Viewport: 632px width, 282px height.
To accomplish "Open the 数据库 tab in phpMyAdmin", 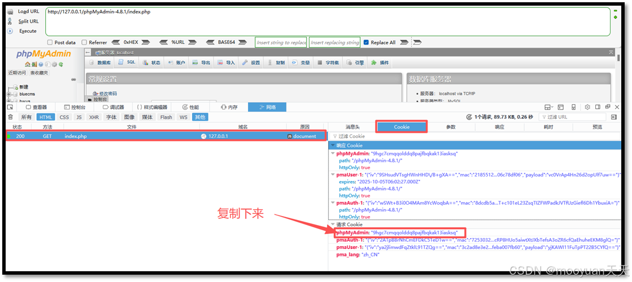I will (101, 63).
